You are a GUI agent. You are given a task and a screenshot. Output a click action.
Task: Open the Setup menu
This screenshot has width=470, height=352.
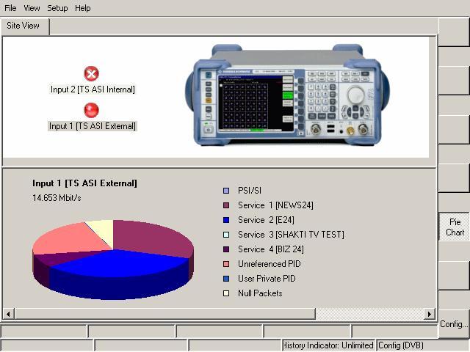57,8
